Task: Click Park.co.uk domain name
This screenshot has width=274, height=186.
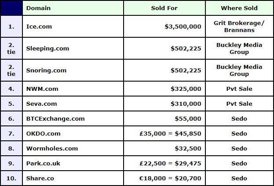Action: (43, 163)
